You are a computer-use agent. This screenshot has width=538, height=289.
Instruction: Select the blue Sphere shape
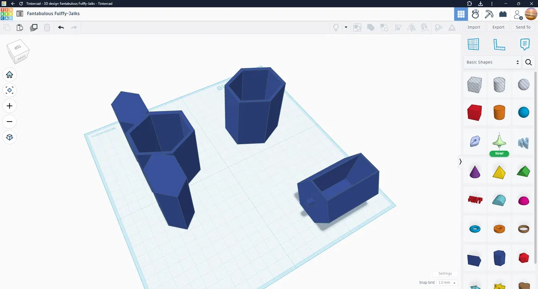pyautogui.click(x=524, y=112)
